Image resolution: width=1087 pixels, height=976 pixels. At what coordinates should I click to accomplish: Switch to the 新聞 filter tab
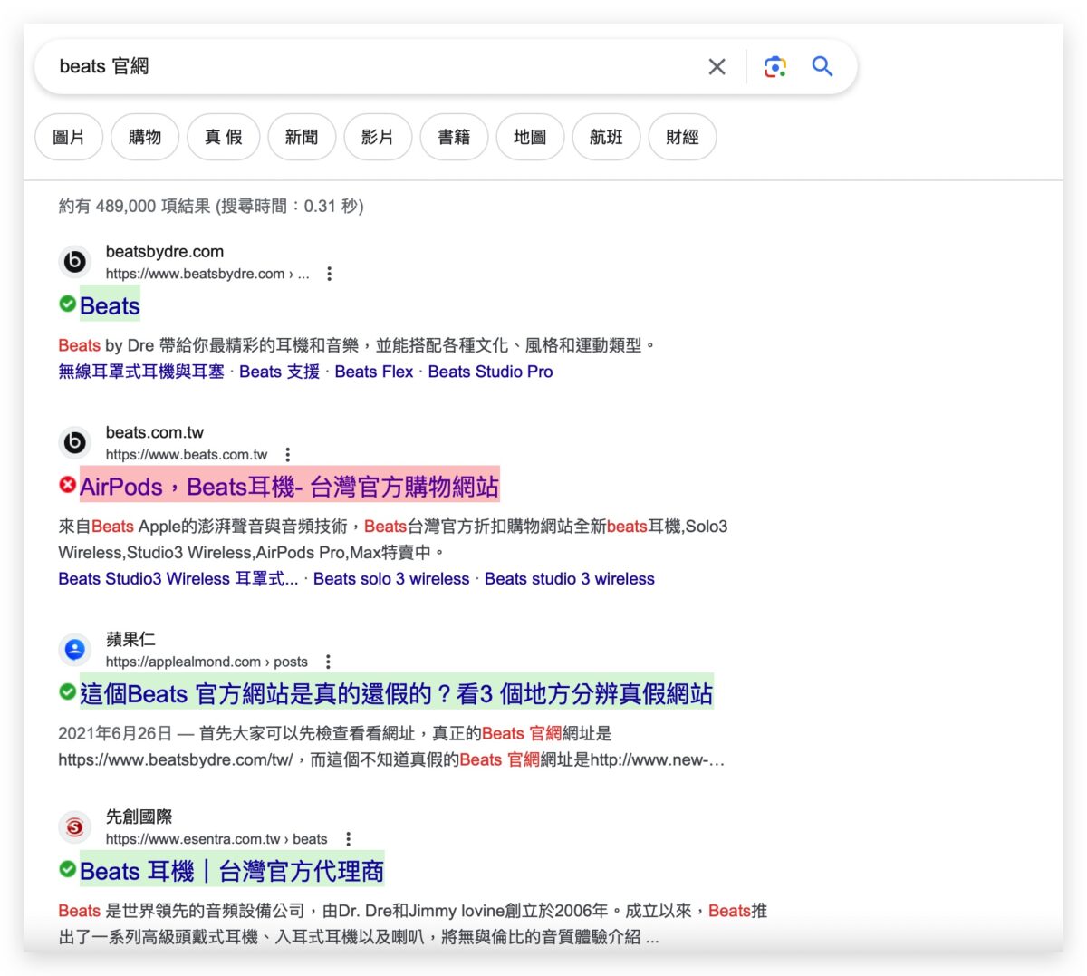coord(302,137)
